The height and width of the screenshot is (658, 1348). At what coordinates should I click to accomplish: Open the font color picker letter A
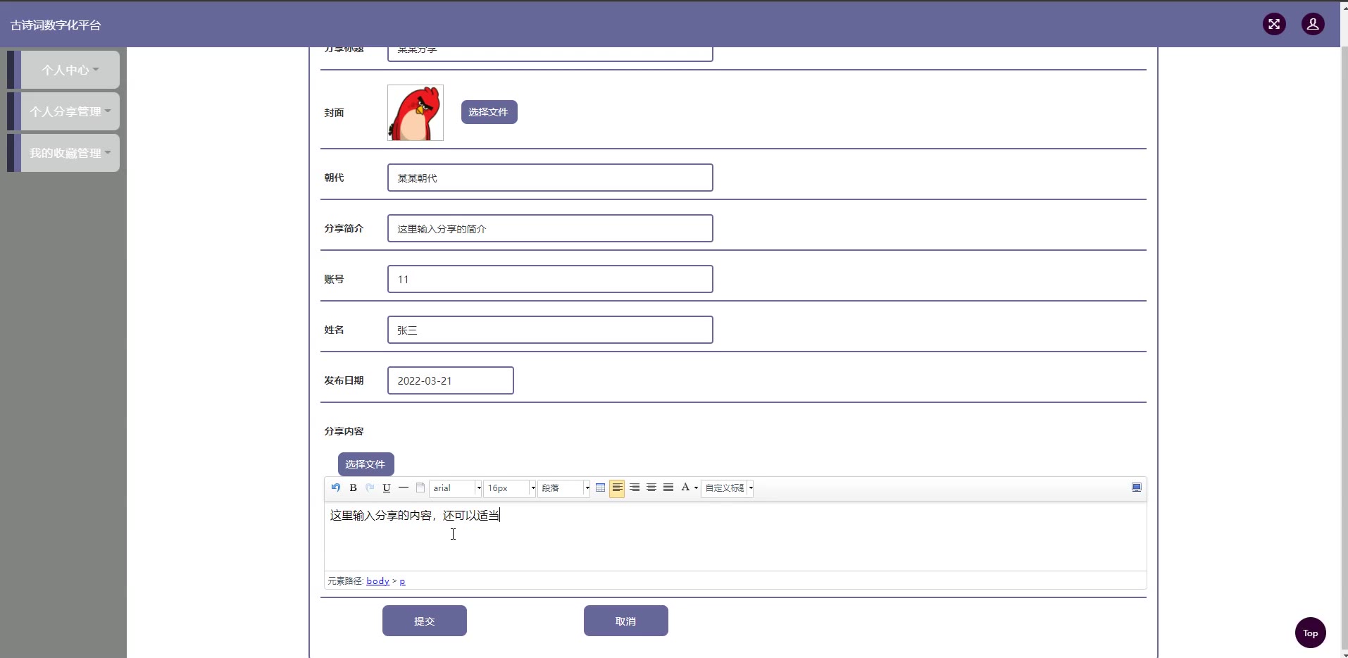click(x=685, y=488)
